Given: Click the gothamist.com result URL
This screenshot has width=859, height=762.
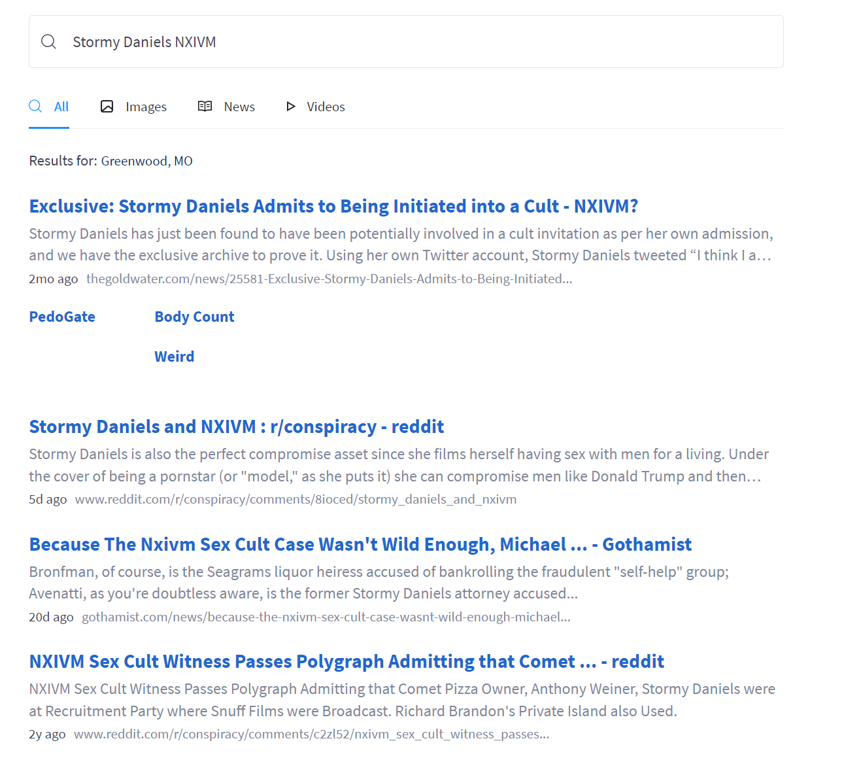Looking at the screenshot, I should pos(326,617).
